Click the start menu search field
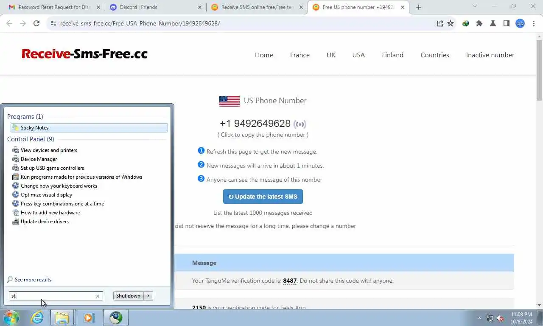This screenshot has width=543, height=326. [x=52, y=296]
